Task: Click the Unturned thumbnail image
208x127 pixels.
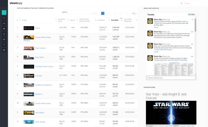Action: point(29,76)
